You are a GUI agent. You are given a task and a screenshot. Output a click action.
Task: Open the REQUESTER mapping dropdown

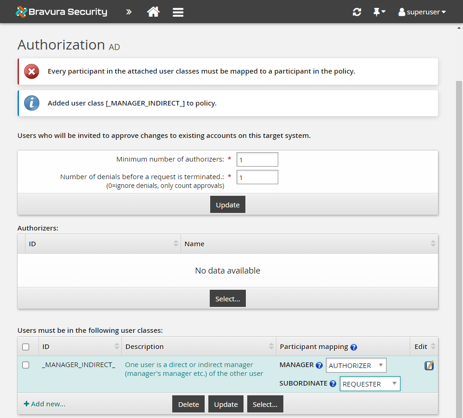(370, 383)
